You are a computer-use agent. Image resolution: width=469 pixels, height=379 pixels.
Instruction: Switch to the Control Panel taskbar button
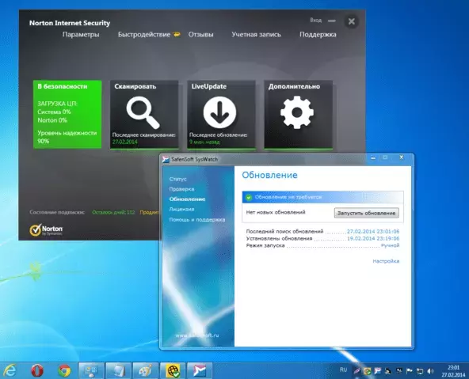[x=91, y=370]
